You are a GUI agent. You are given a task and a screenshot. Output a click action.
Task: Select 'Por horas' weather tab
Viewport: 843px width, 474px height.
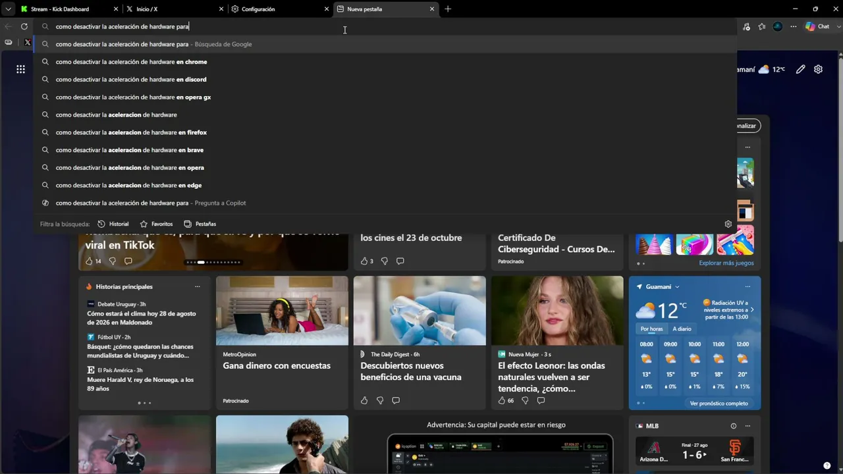[x=652, y=329]
